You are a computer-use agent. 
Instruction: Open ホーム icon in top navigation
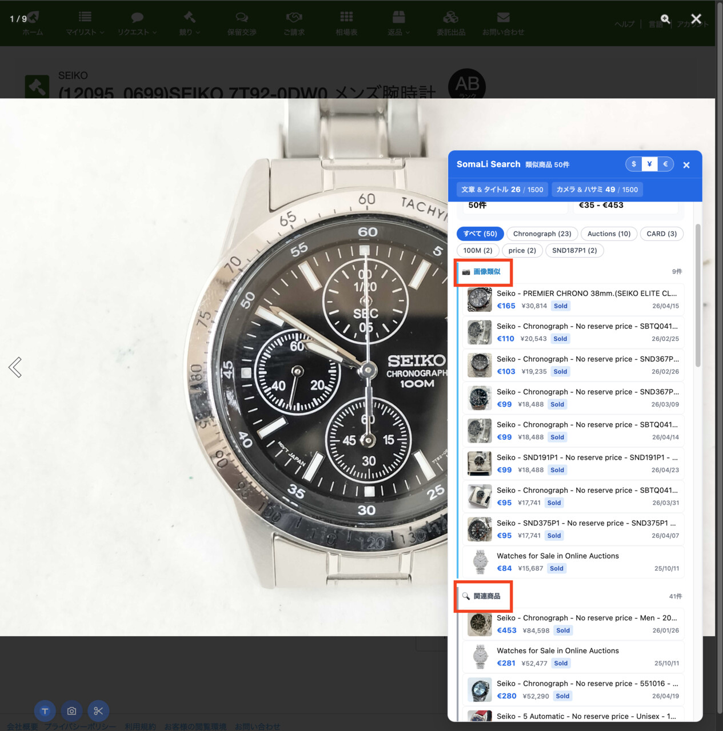click(33, 24)
